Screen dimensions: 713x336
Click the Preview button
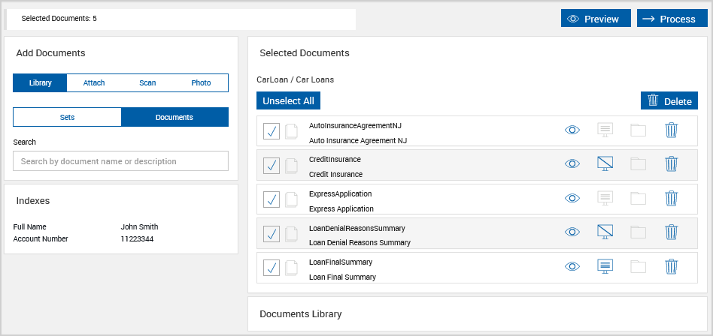point(596,18)
